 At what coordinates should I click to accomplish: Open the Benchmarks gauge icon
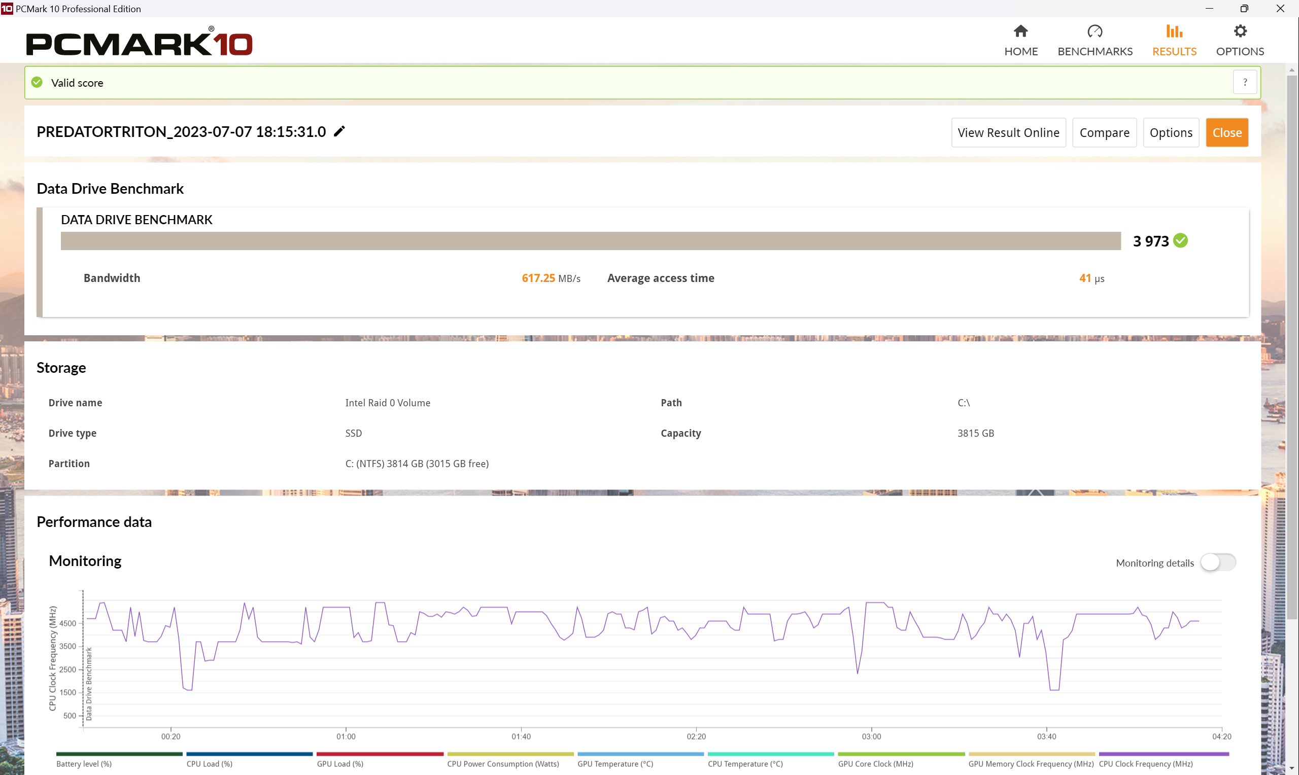1095,31
